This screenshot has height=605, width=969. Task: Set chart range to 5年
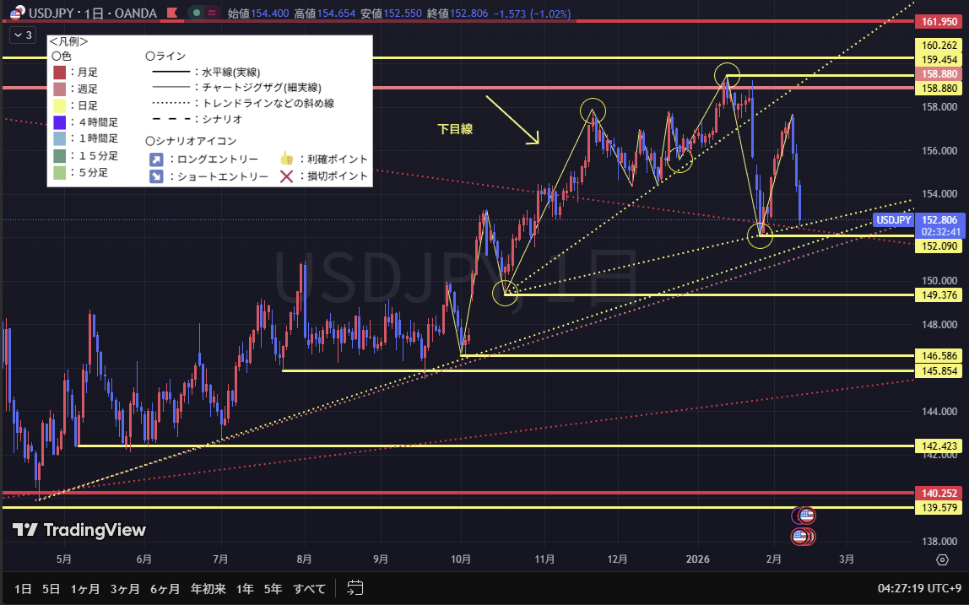click(x=273, y=588)
